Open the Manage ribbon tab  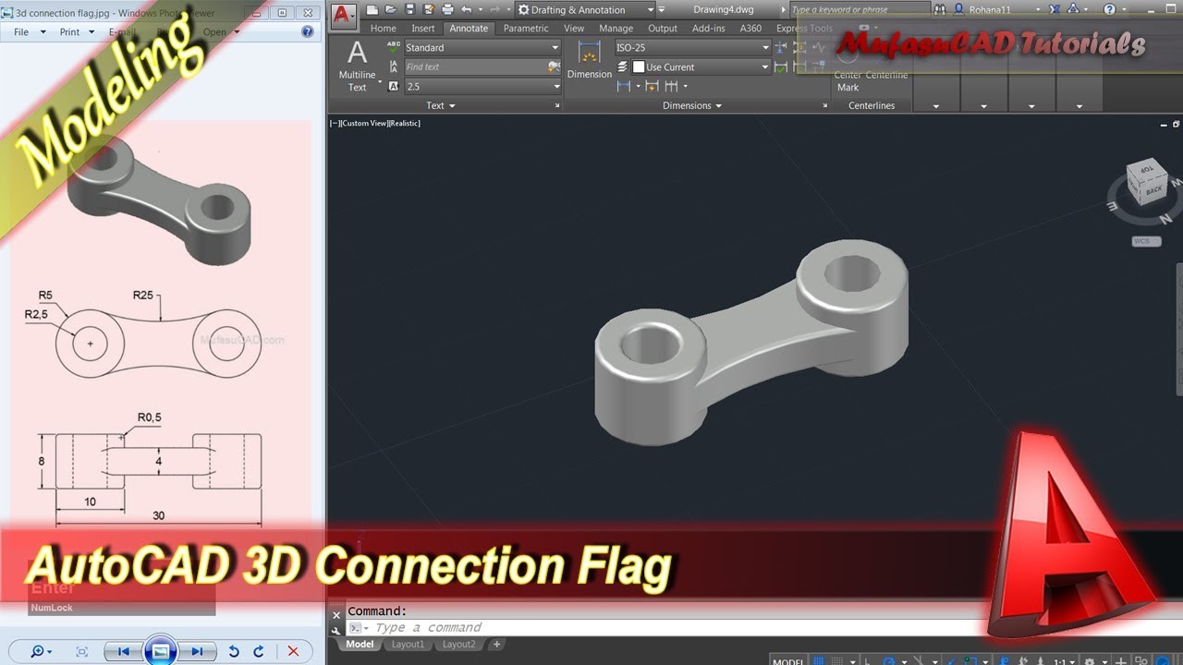tap(616, 28)
